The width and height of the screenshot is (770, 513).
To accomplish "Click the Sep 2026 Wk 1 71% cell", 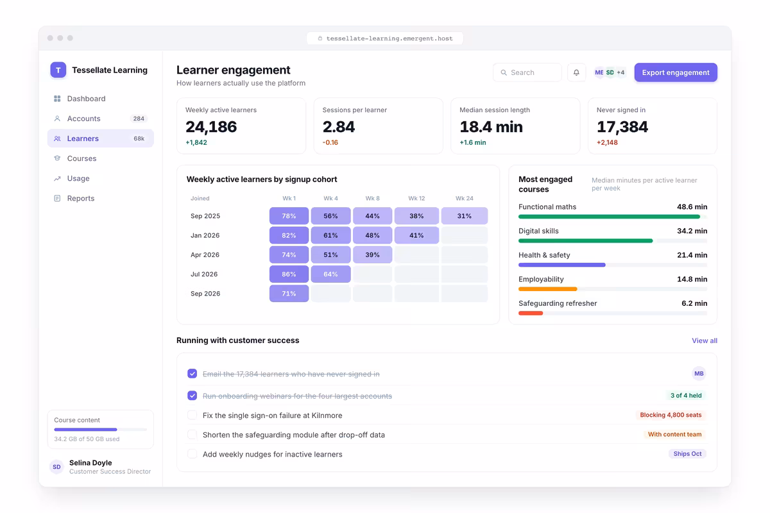I will point(289,294).
